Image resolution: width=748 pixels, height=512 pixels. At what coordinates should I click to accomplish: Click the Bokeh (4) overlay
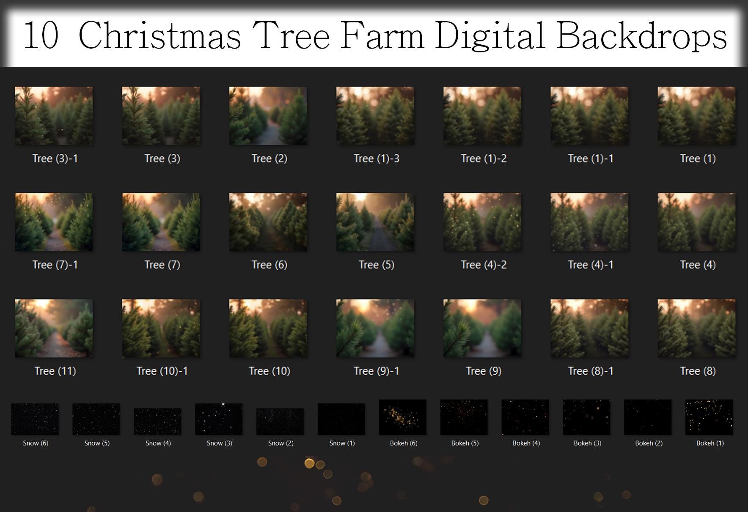[x=525, y=417]
